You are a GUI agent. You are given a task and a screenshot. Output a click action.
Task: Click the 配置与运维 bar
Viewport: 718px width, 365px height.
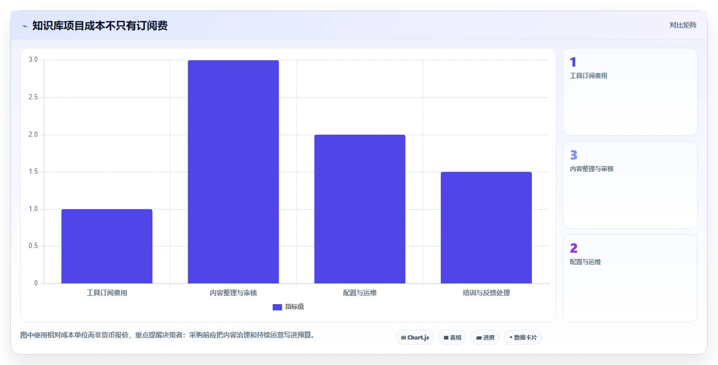point(360,209)
